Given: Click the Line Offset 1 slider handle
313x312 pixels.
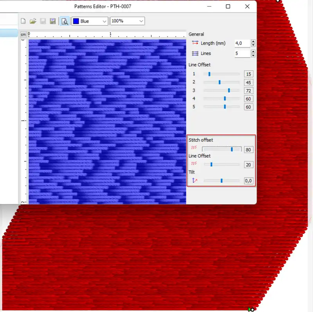Looking at the screenshot, I should 209,74.
